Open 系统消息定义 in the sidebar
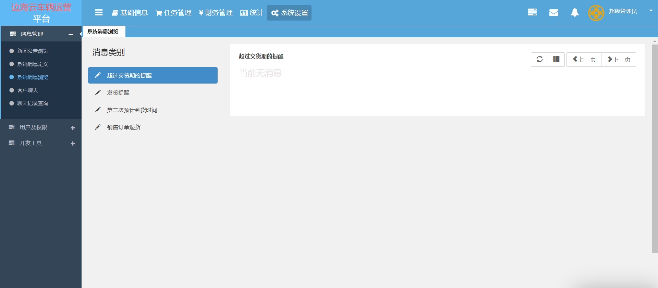658x288 pixels. pos(33,64)
